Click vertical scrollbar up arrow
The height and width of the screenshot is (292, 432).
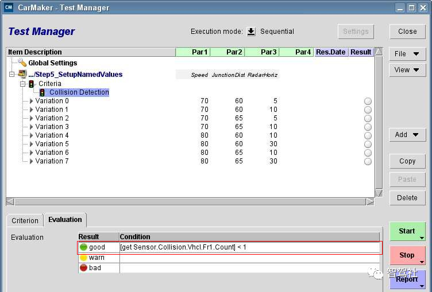click(x=379, y=52)
